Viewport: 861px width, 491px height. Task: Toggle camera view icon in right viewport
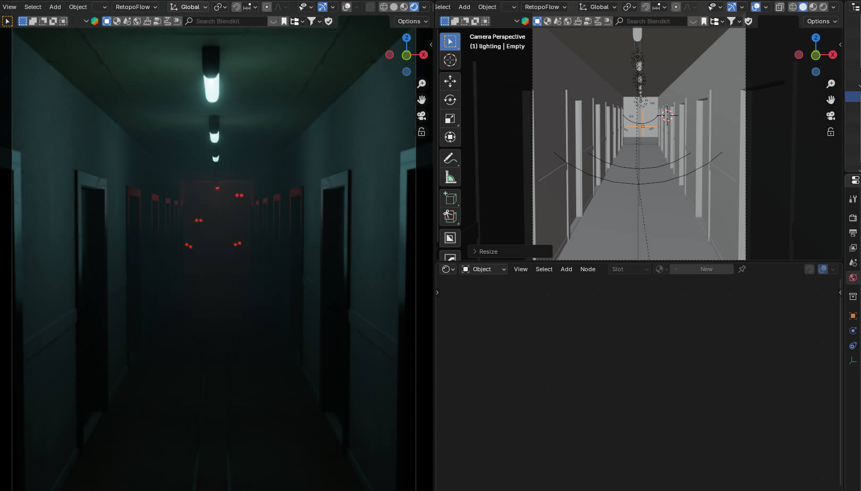point(831,116)
